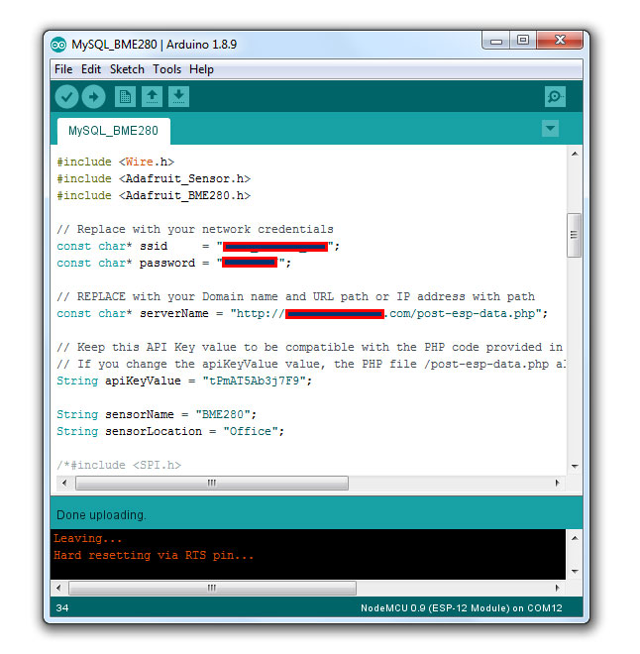Maximize the Arduino window

[x=523, y=41]
